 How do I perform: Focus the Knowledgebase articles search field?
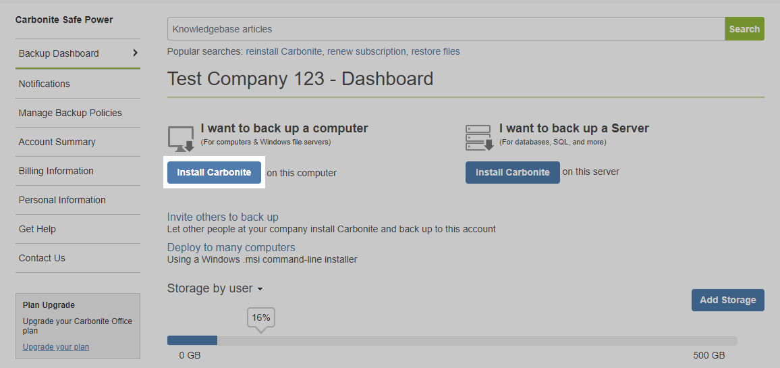coord(445,29)
